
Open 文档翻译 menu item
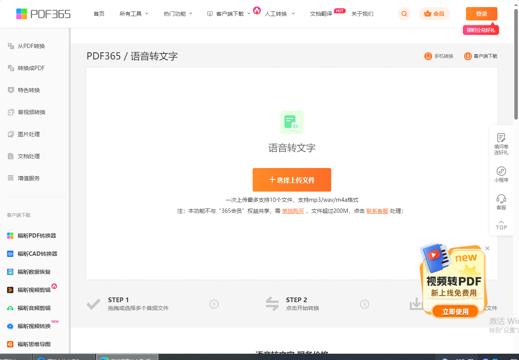[x=321, y=14]
